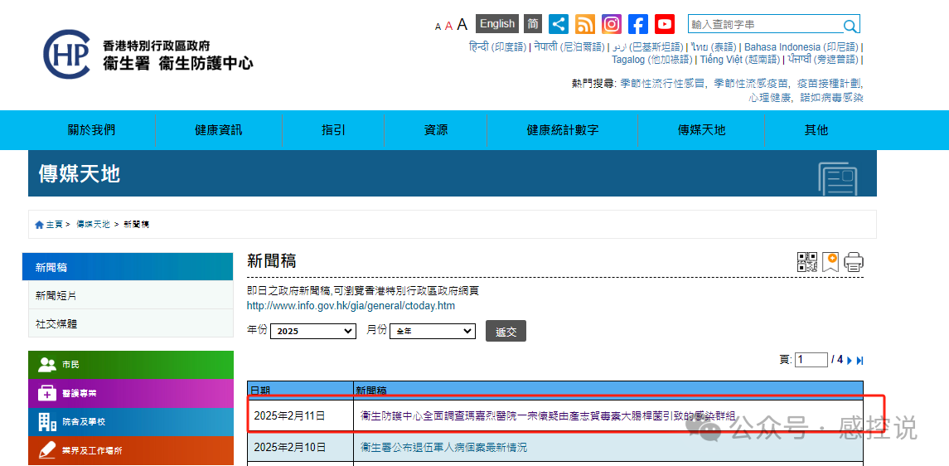Open the RSS feed icon
The image size is (949, 466).
(584, 24)
